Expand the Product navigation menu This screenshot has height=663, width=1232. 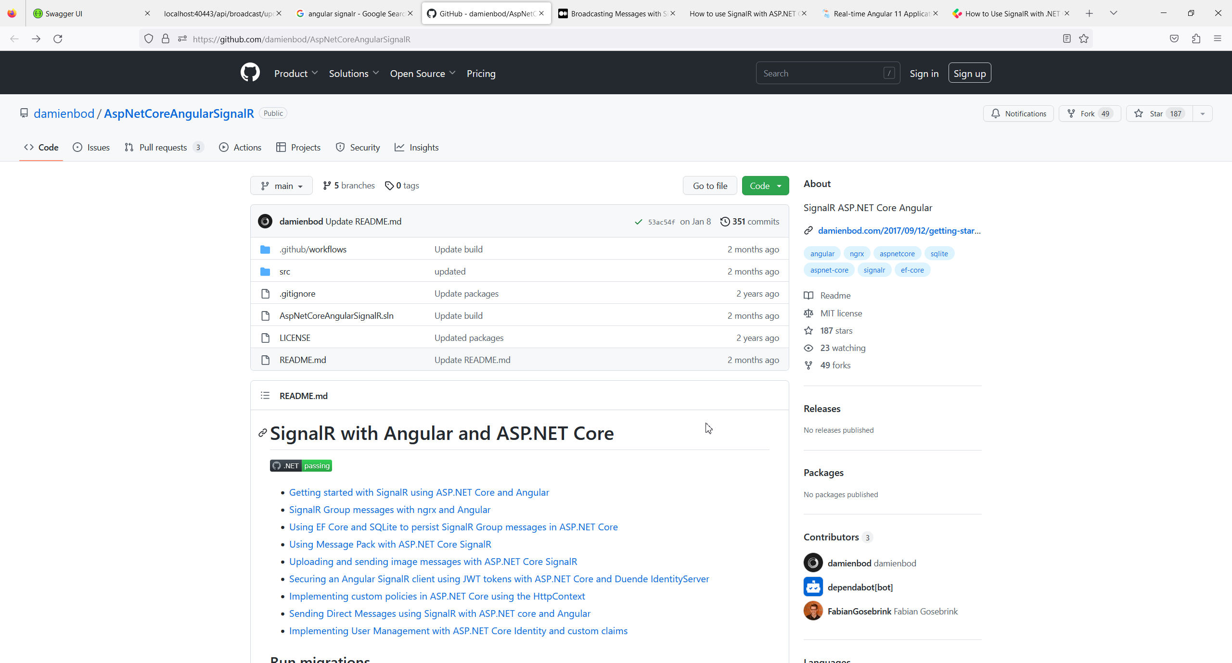(295, 74)
